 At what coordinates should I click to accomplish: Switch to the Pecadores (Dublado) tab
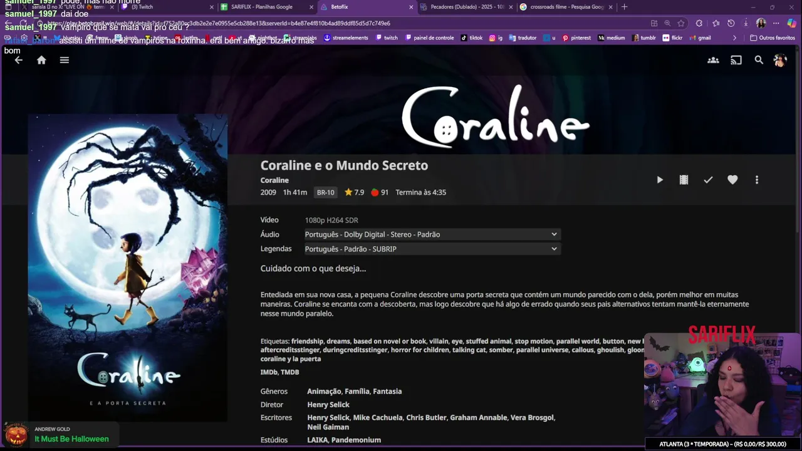pos(467,7)
